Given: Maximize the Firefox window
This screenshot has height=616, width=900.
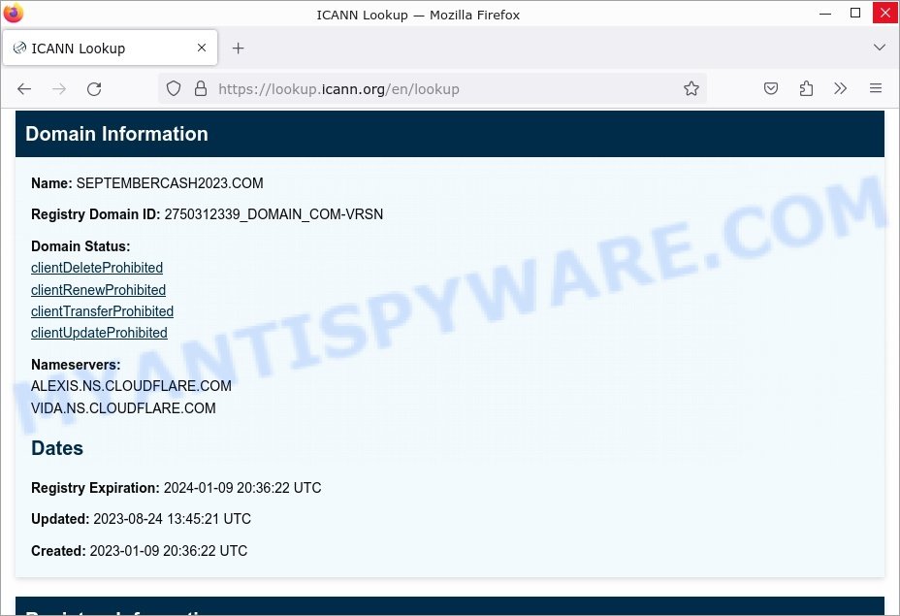Looking at the screenshot, I should 855,14.
